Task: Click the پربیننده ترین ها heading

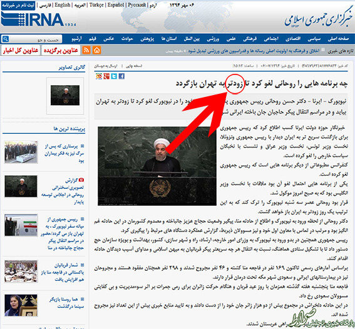Action: (x=69, y=129)
